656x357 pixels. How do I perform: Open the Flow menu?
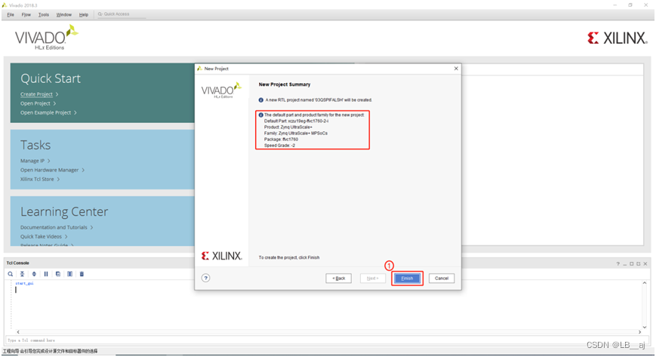click(26, 14)
